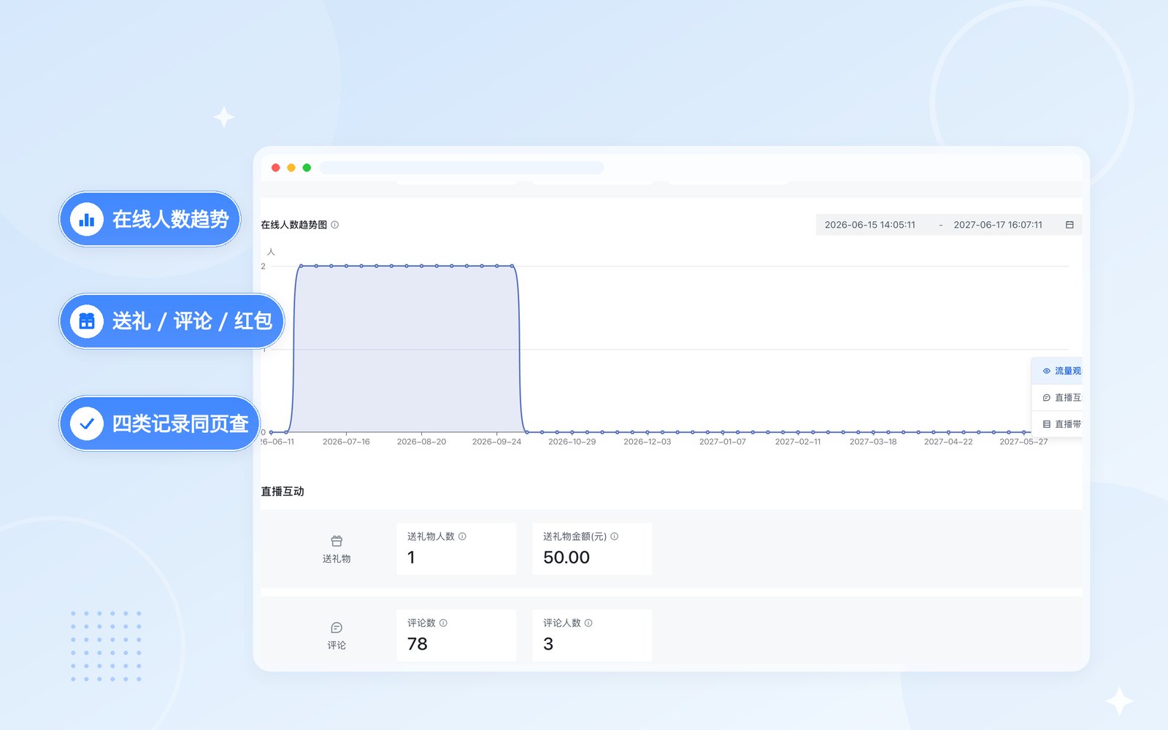Click x-axis label 2027-05-27

coord(1023,442)
